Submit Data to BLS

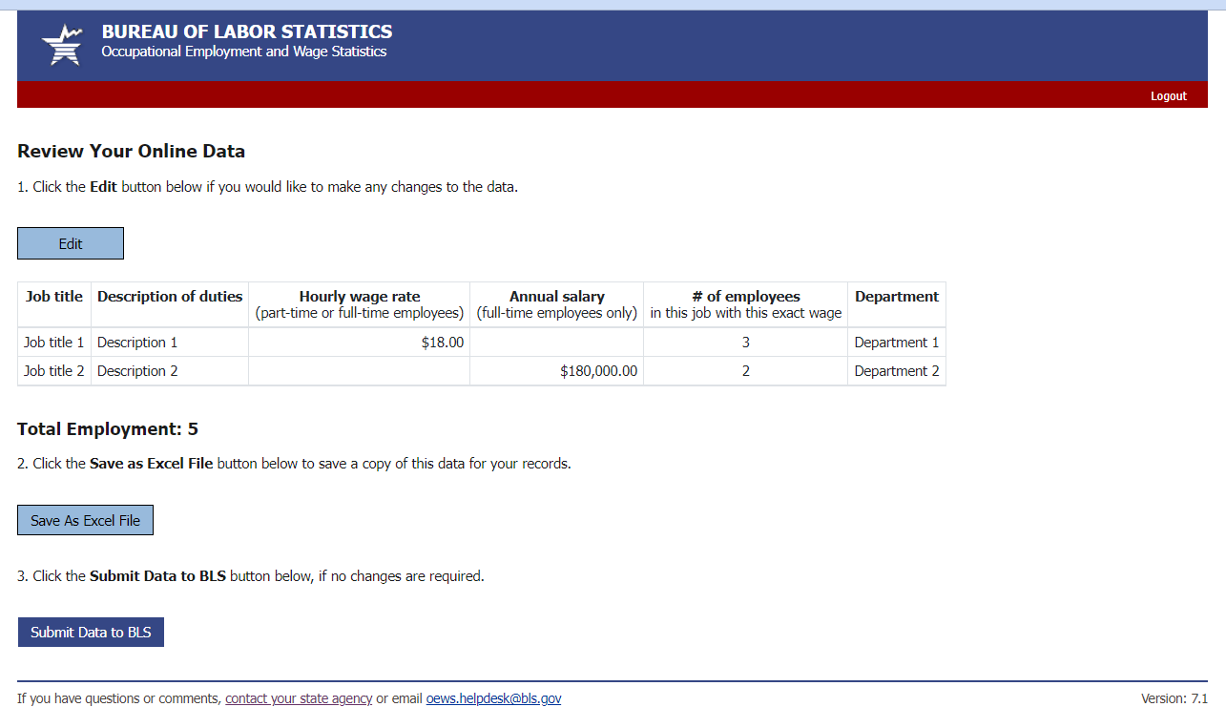tap(91, 633)
